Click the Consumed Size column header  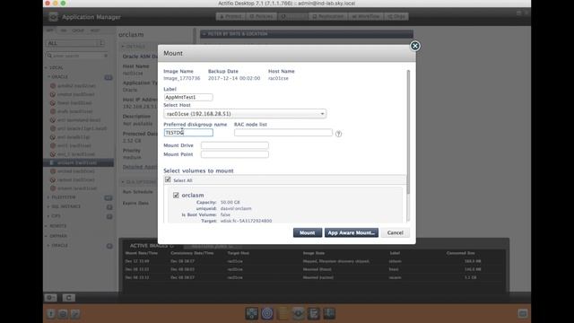pyautogui.click(x=460, y=253)
